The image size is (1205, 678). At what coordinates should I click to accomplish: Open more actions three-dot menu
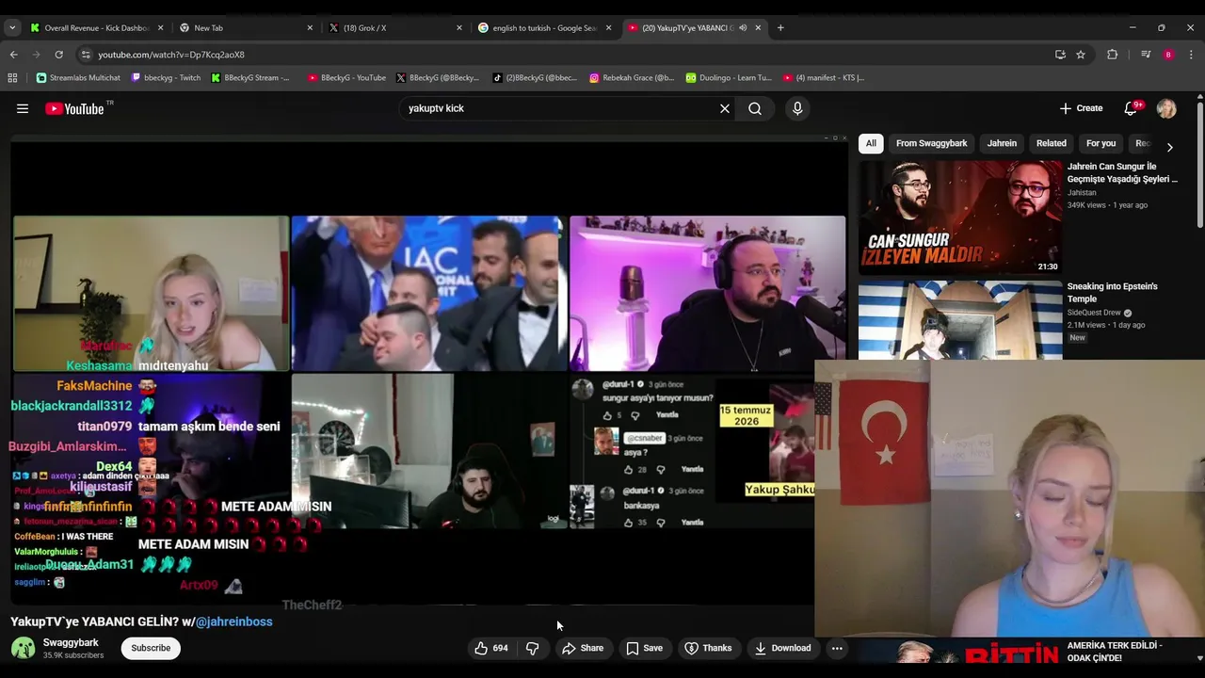[x=837, y=648]
